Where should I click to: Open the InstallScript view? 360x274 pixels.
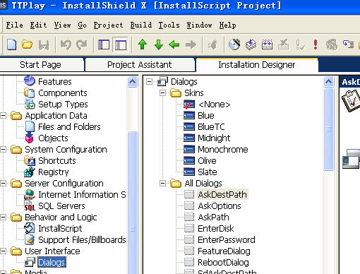[x=60, y=229]
